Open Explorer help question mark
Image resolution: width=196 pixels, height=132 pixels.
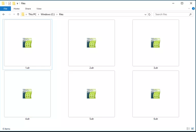coord(193,8)
